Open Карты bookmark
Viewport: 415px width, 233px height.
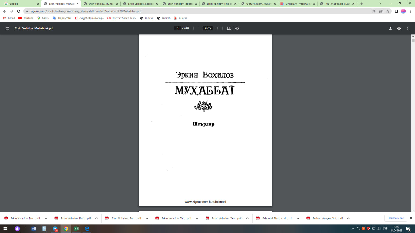coord(43,18)
